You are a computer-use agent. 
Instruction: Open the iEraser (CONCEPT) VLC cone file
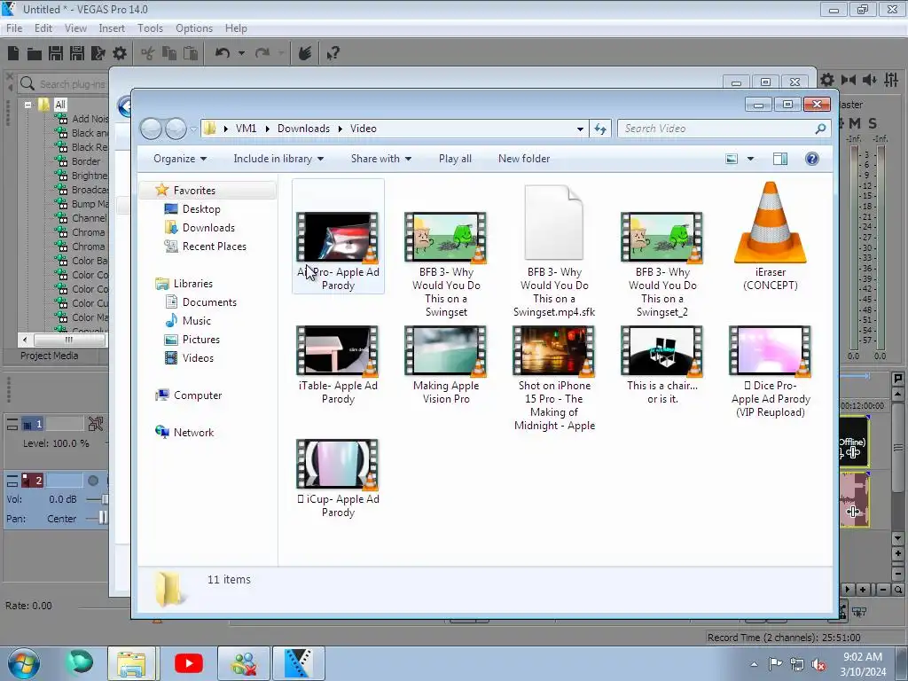[771, 236]
